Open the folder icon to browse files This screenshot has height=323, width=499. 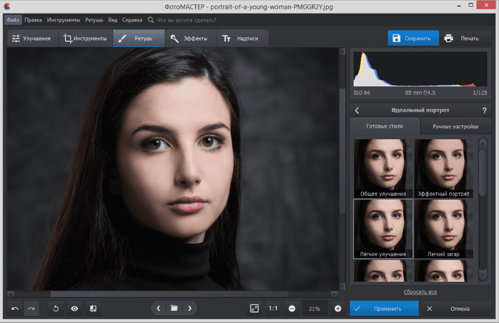point(174,309)
